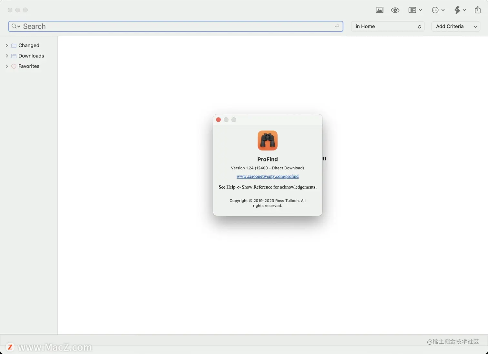The width and height of the screenshot is (488, 354).
Task: Click the Downloads folder icon
Action: point(14,56)
